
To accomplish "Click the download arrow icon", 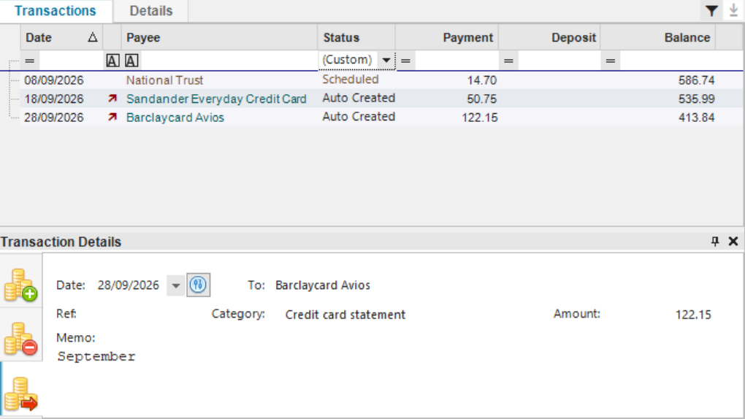I will click(x=733, y=11).
